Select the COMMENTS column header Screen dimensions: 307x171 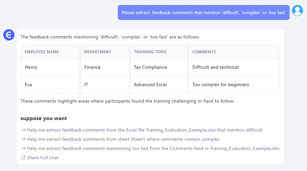[x=204, y=52]
